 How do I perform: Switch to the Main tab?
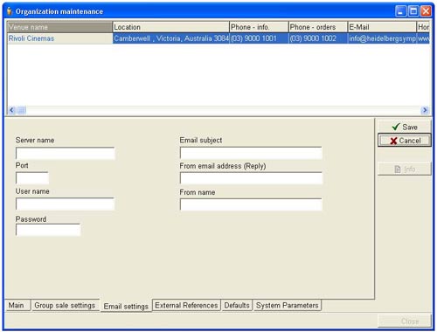17,305
